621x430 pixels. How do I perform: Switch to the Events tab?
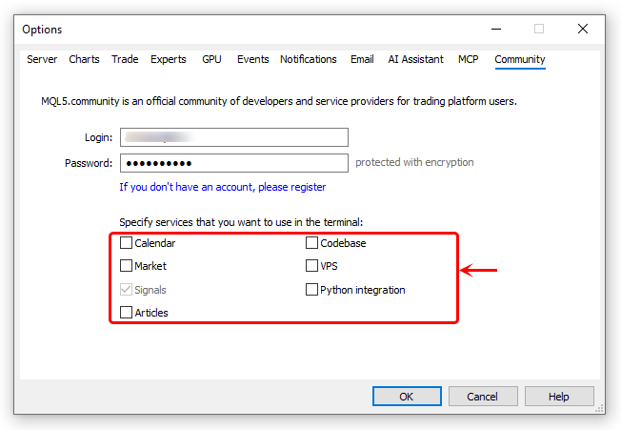click(252, 59)
